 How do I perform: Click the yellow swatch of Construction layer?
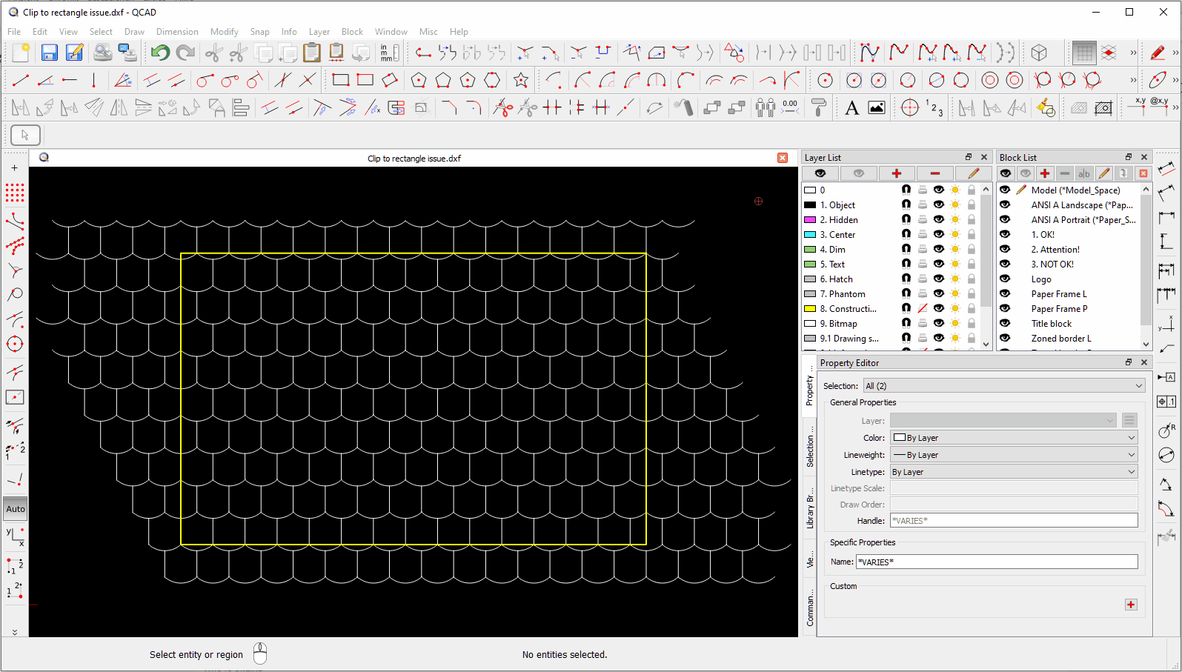810,308
